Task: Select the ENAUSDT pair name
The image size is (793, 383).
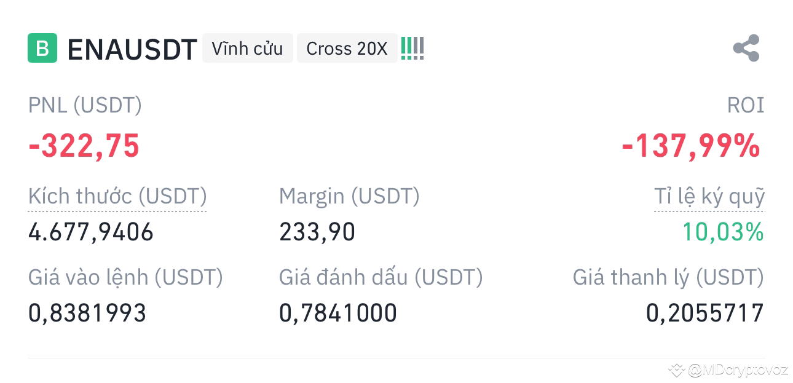Action: click(x=132, y=49)
